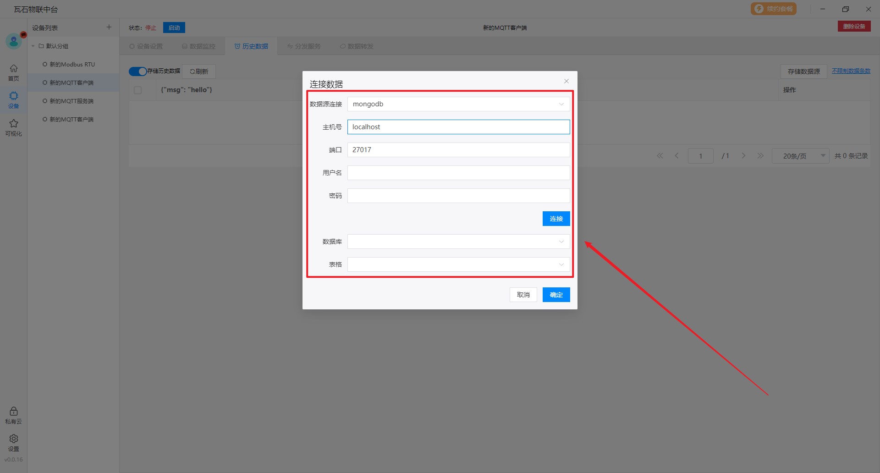Go to the next page arrow
This screenshot has height=473, width=880.
(743, 156)
